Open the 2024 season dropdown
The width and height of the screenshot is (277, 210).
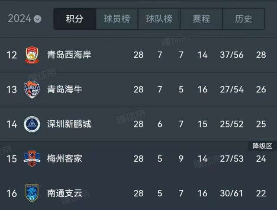pyautogui.click(x=25, y=19)
